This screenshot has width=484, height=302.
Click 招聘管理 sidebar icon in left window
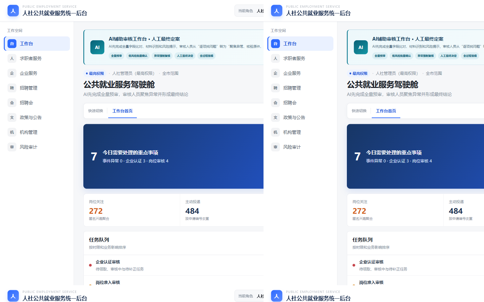(12, 88)
